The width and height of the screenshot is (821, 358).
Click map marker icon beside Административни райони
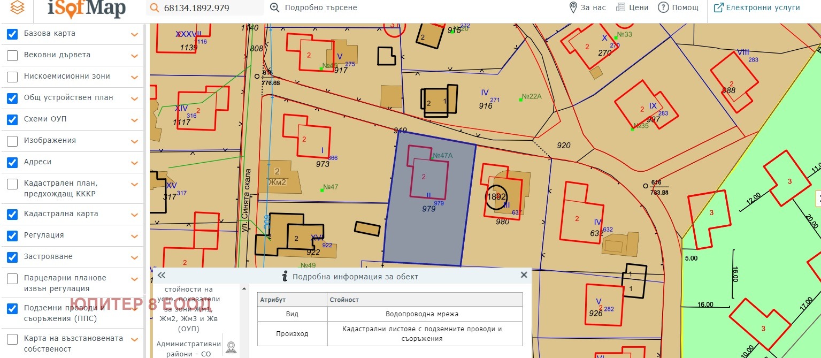click(x=231, y=347)
